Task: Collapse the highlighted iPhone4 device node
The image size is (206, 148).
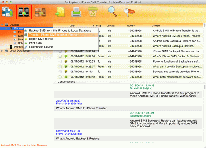Action: 6,28
